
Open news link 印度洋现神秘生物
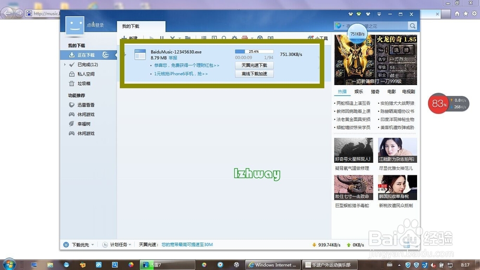[x=397, y=120]
